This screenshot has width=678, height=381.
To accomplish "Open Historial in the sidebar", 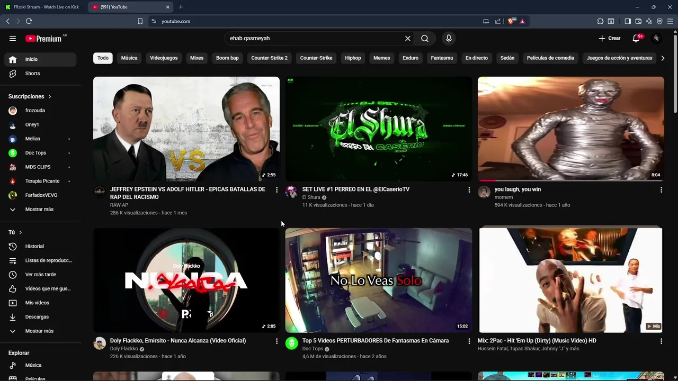I will [x=41, y=246].
